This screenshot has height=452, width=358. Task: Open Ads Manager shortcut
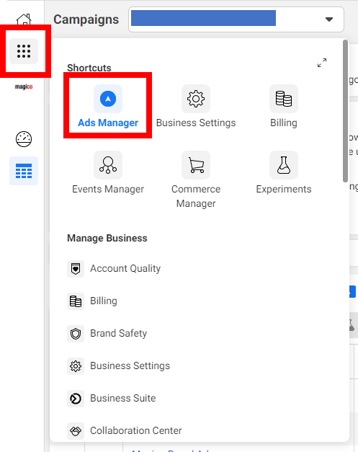pos(108,106)
